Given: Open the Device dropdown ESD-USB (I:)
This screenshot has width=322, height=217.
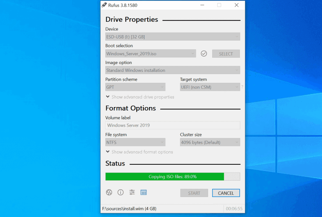Looking at the screenshot, I should click(173, 37).
